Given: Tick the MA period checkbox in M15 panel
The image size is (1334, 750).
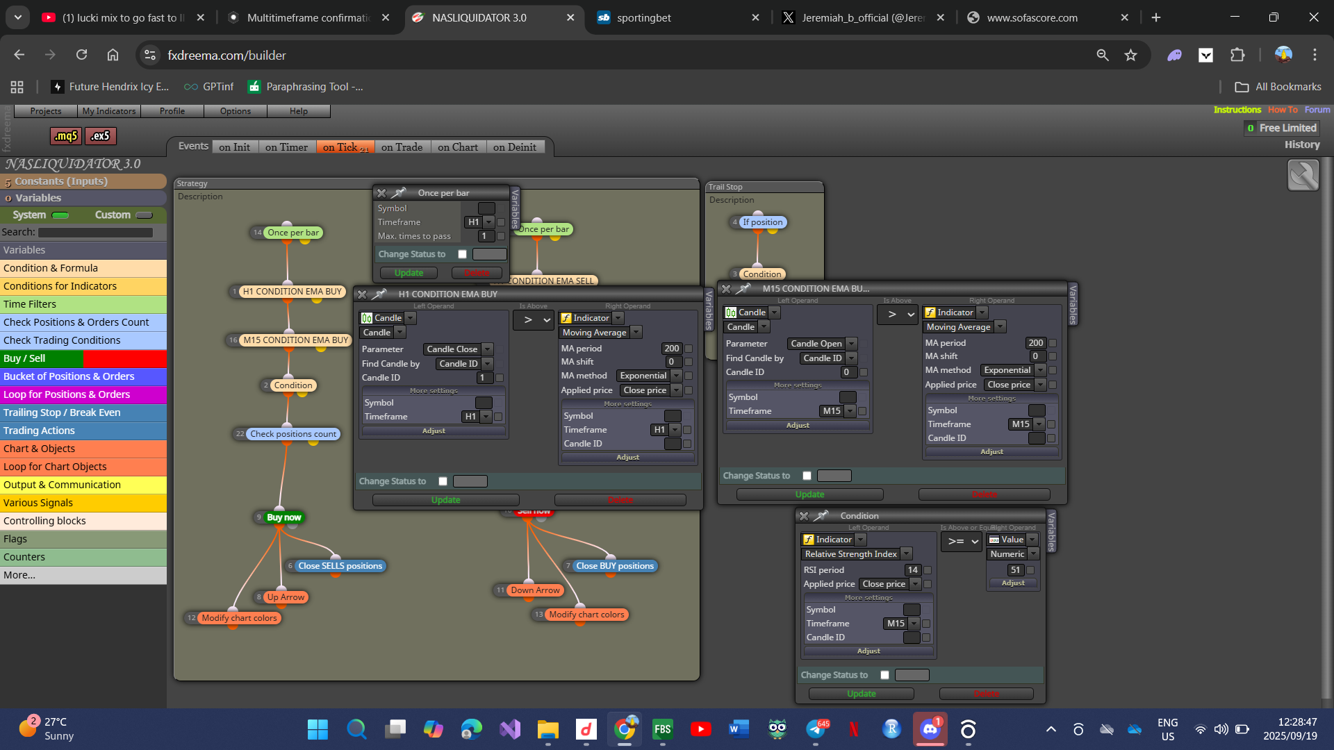Looking at the screenshot, I should coord(1053,343).
